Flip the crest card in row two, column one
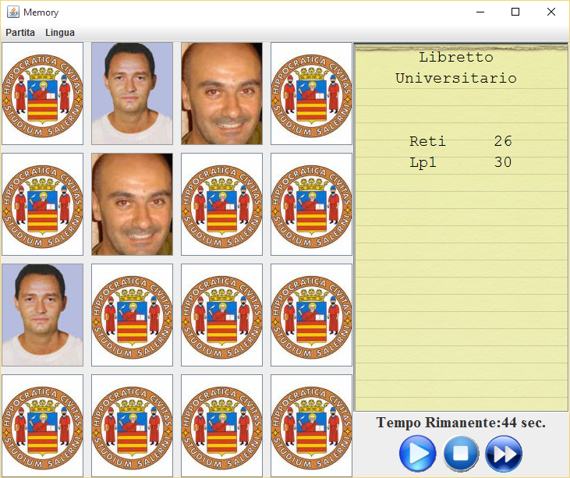 tap(43, 204)
